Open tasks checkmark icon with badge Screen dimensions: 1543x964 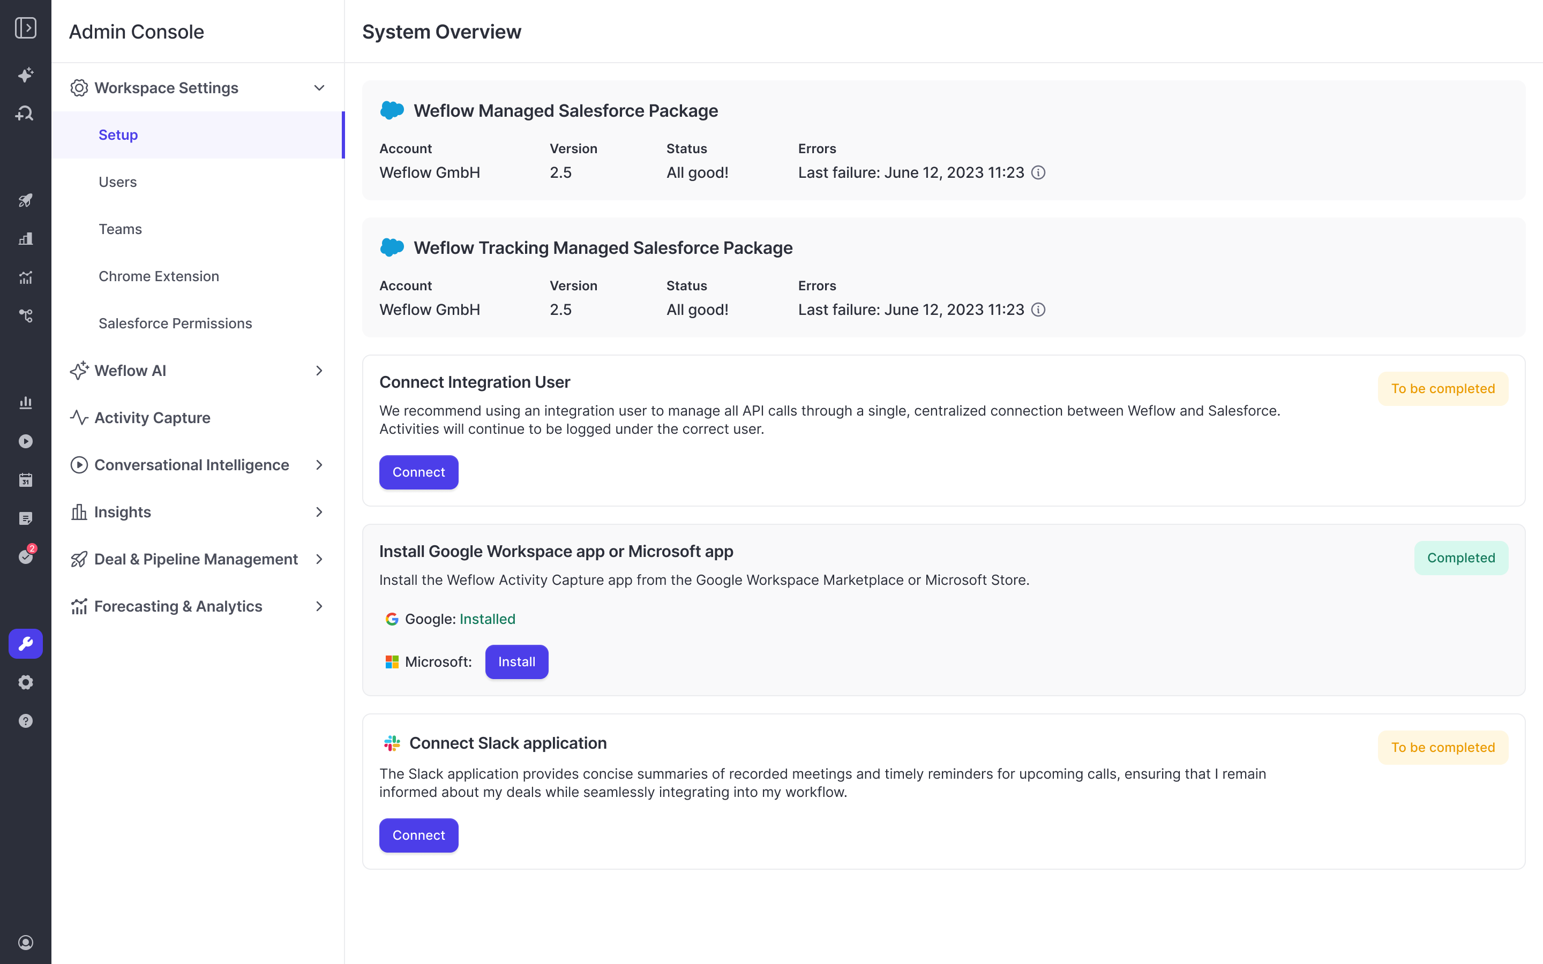(x=26, y=556)
